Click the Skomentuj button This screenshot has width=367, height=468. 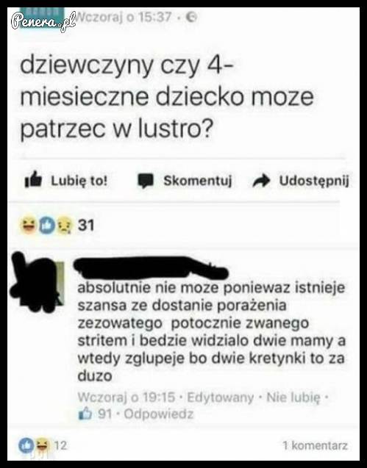185,181
